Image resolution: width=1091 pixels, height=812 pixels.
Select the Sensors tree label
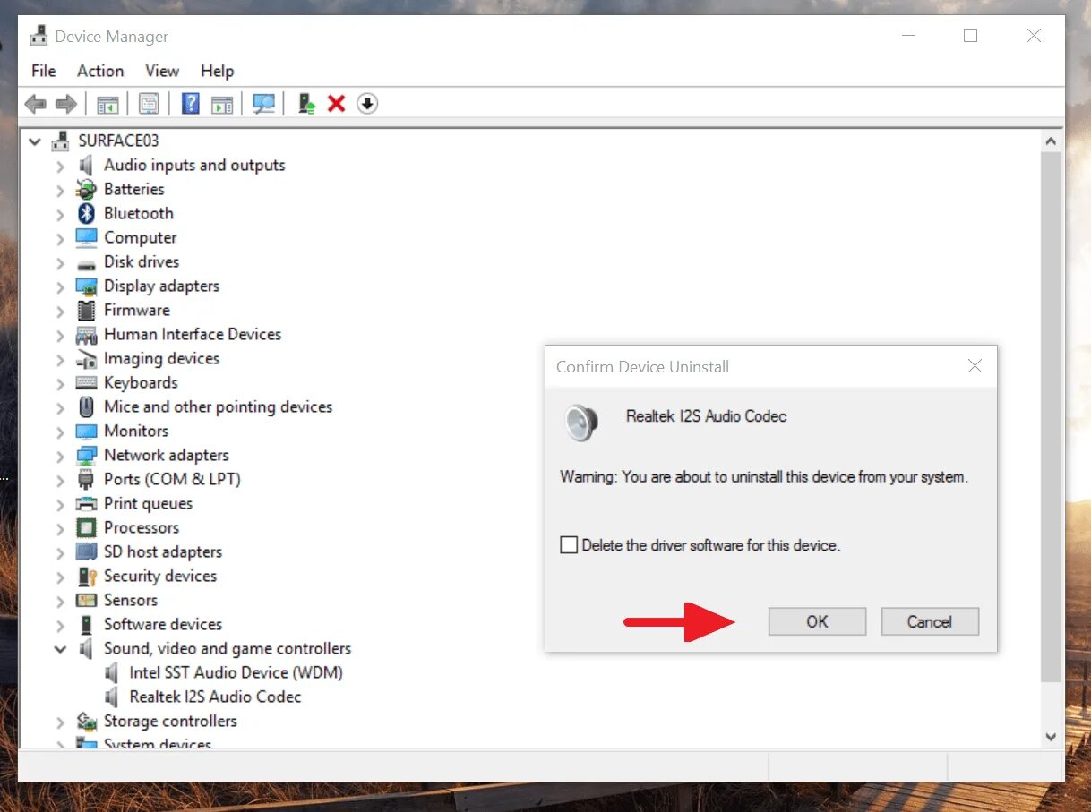(131, 600)
